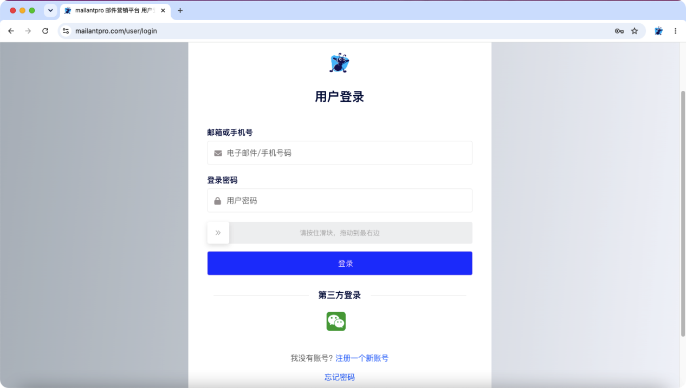The height and width of the screenshot is (388, 686).
Task: Click the address bar URL
Action: point(116,31)
